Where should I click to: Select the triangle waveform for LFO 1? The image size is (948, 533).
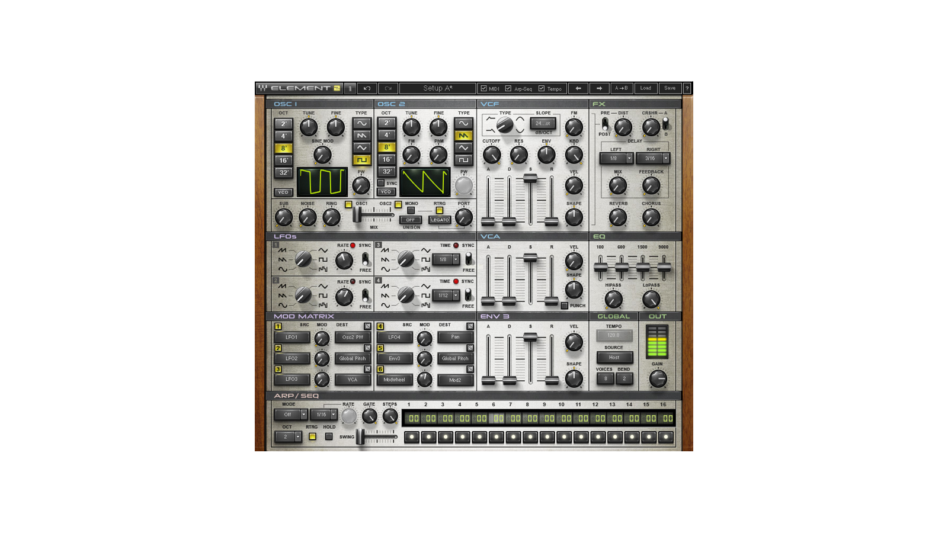(x=324, y=250)
